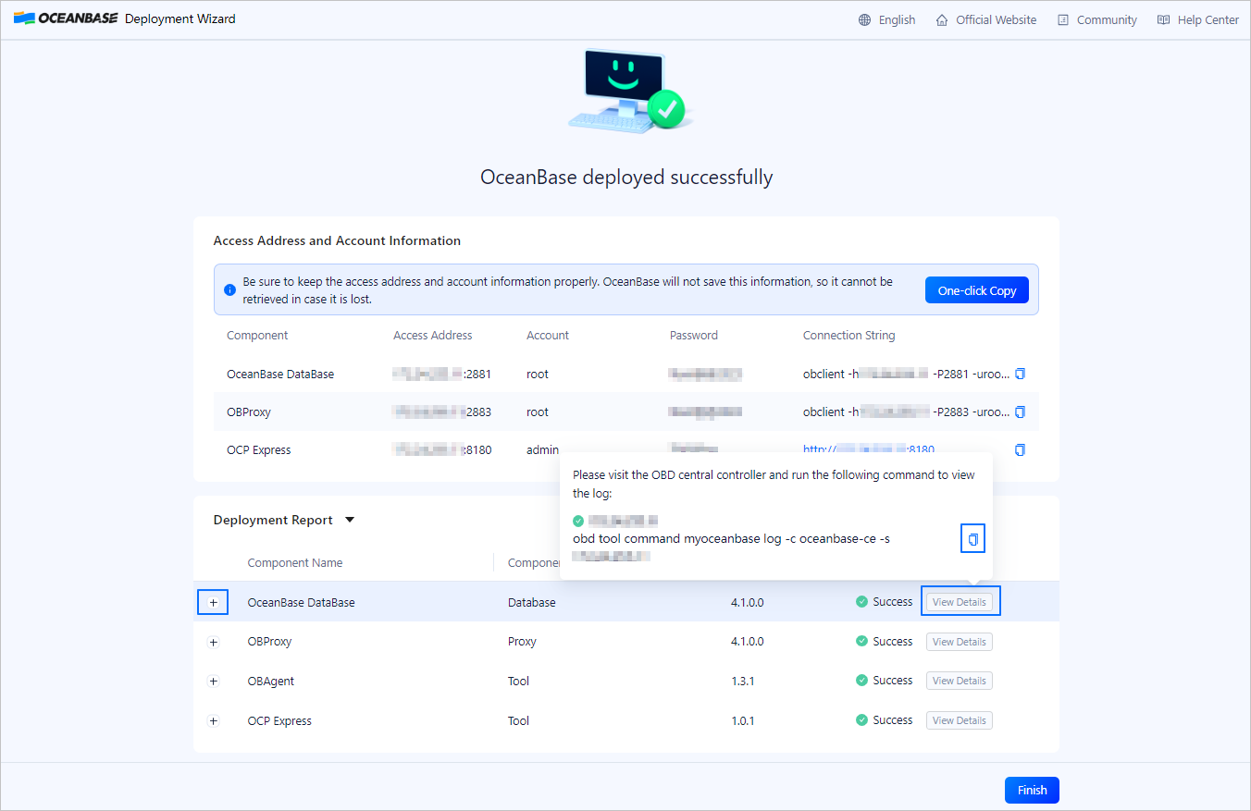Click 'OceanBase deployed successfully' heading
The image size is (1251, 811).
pos(626,177)
